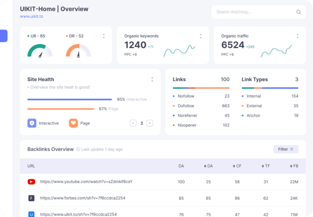Viewport: 313px width, 217px height.
Task: Go to next Site Health page
Action: tap(150, 123)
